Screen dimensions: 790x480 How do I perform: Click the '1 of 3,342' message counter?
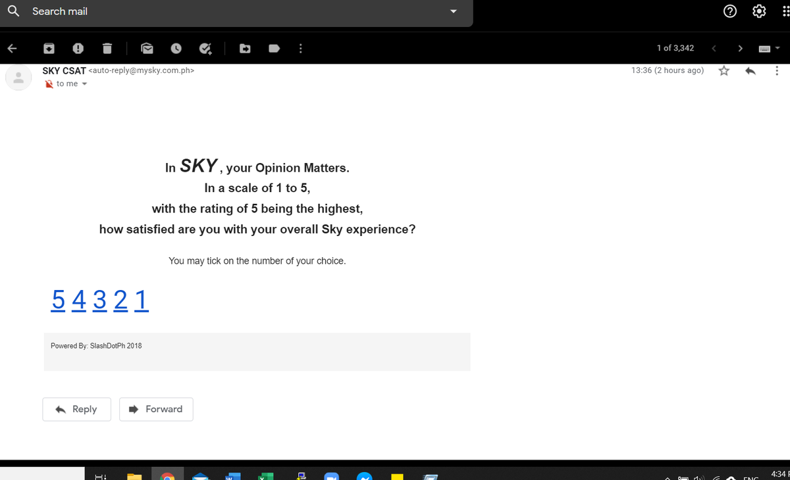point(675,48)
